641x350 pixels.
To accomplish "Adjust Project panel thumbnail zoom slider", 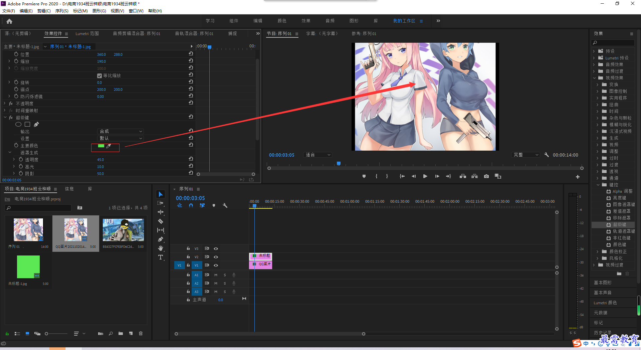I will click(x=46, y=334).
